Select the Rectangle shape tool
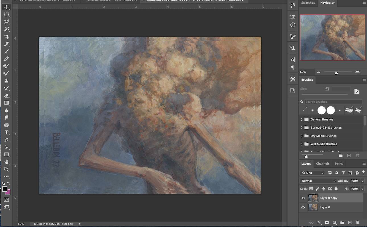 pyautogui.click(x=6, y=155)
